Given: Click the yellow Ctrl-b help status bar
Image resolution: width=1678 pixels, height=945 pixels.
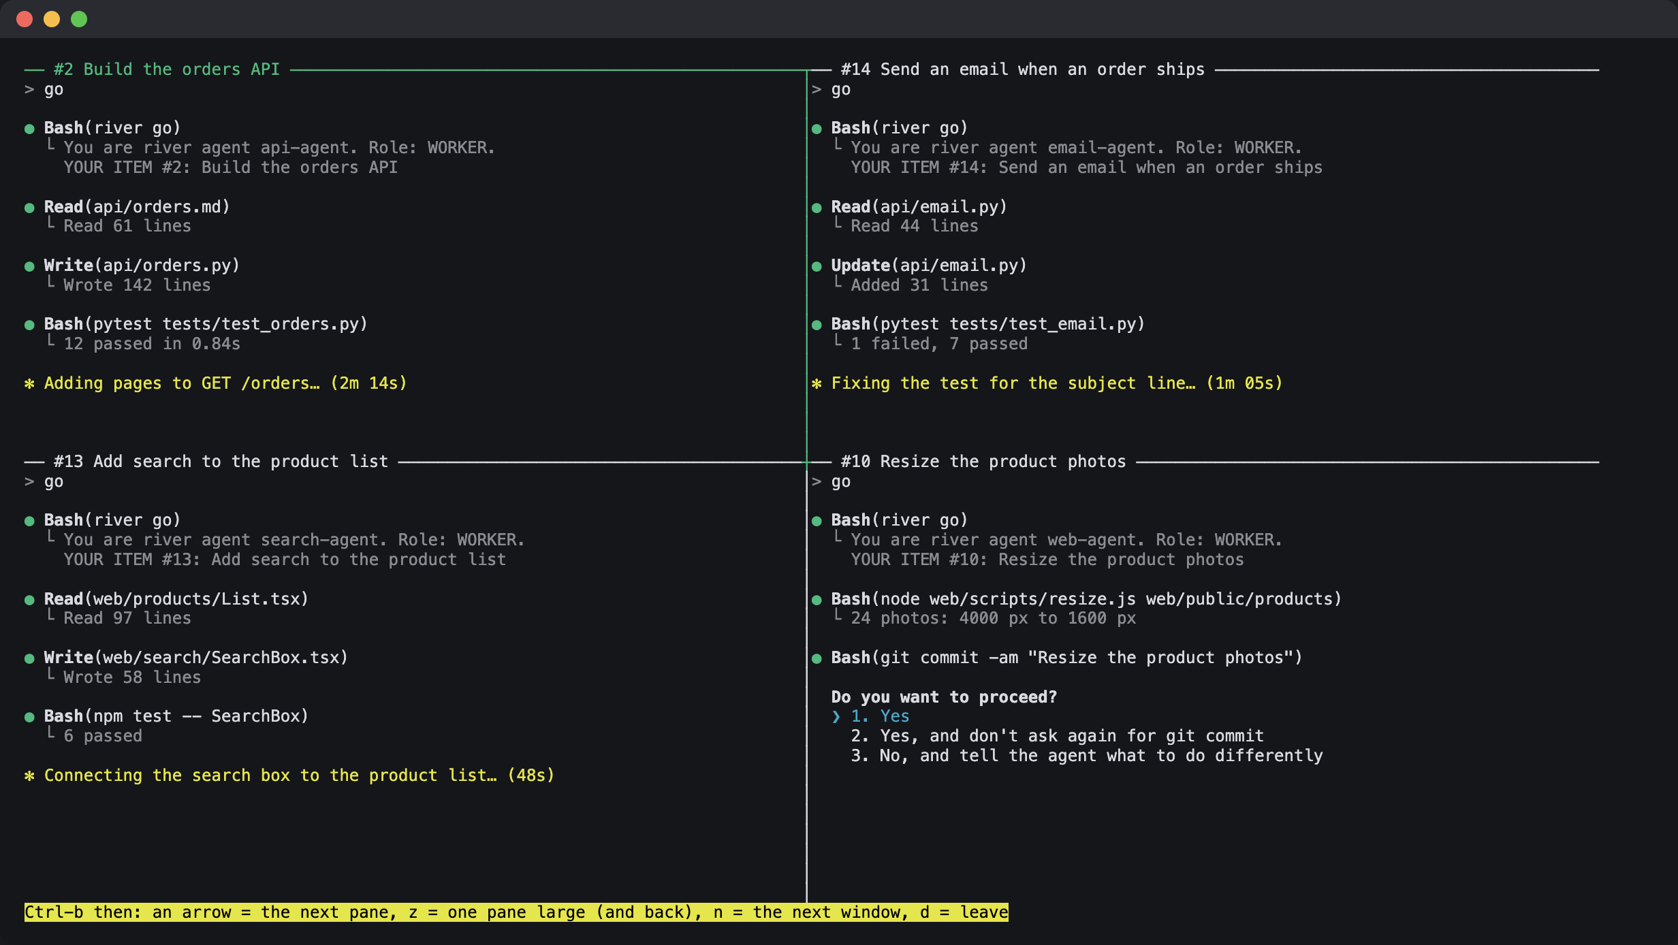Looking at the screenshot, I should [516, 912].
